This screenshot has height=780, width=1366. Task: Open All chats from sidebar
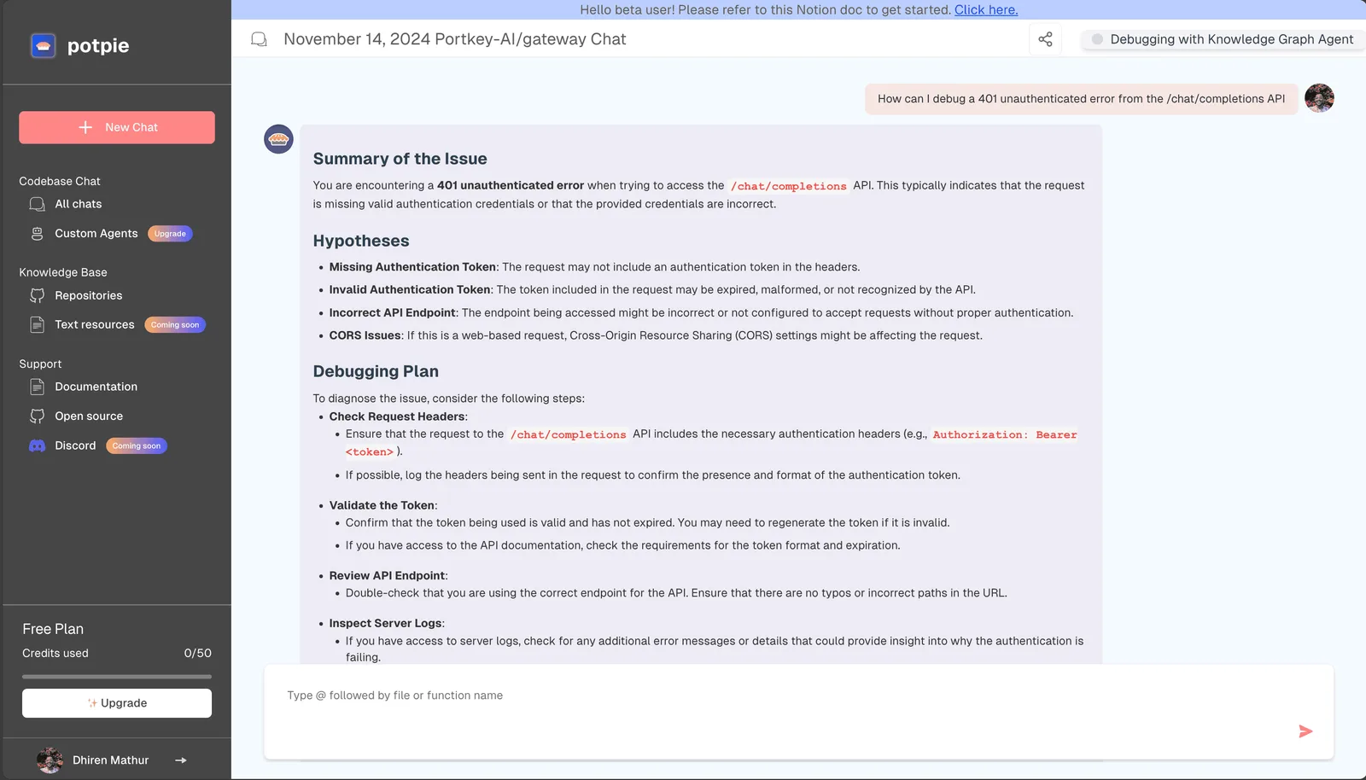point(79,204)
